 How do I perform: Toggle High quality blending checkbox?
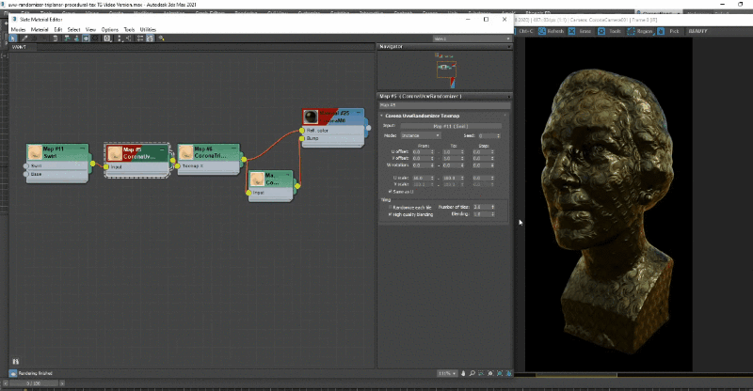coord(390,213)
